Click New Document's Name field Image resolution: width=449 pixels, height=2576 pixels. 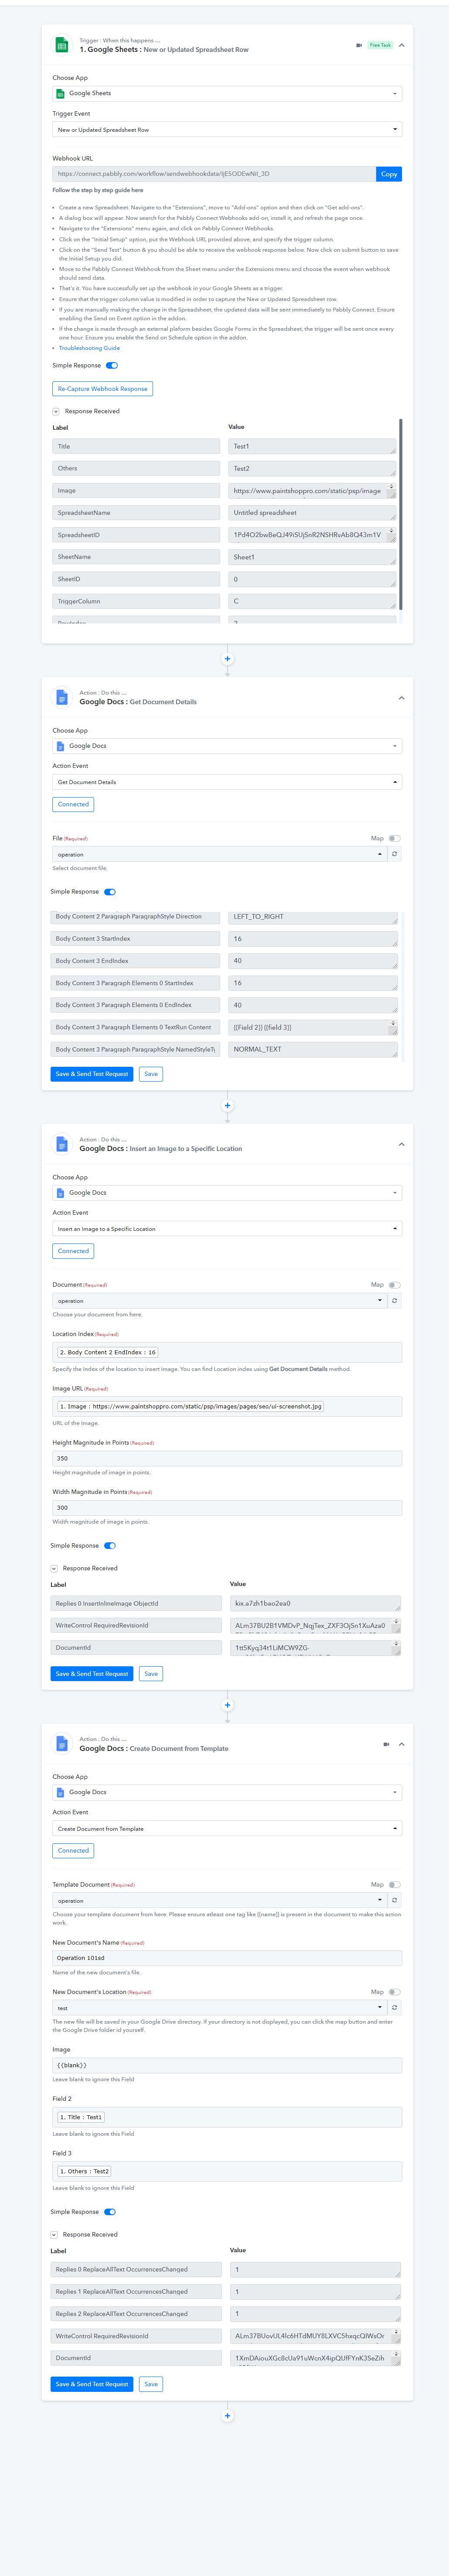[x=227, y=1958]
